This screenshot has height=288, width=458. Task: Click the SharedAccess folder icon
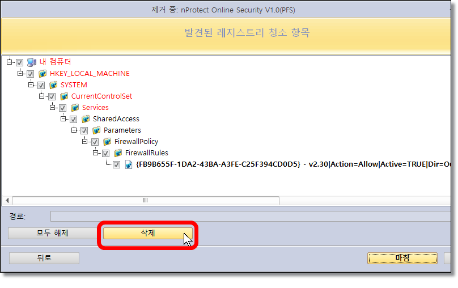click(x=86, y=119)
